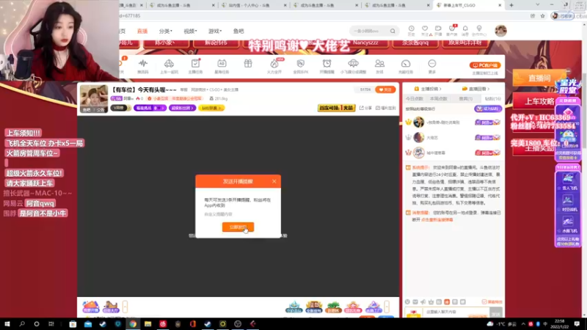Switch to the 贵宾(1) tab
The image size is (587, 330).
tap(466, 99)
